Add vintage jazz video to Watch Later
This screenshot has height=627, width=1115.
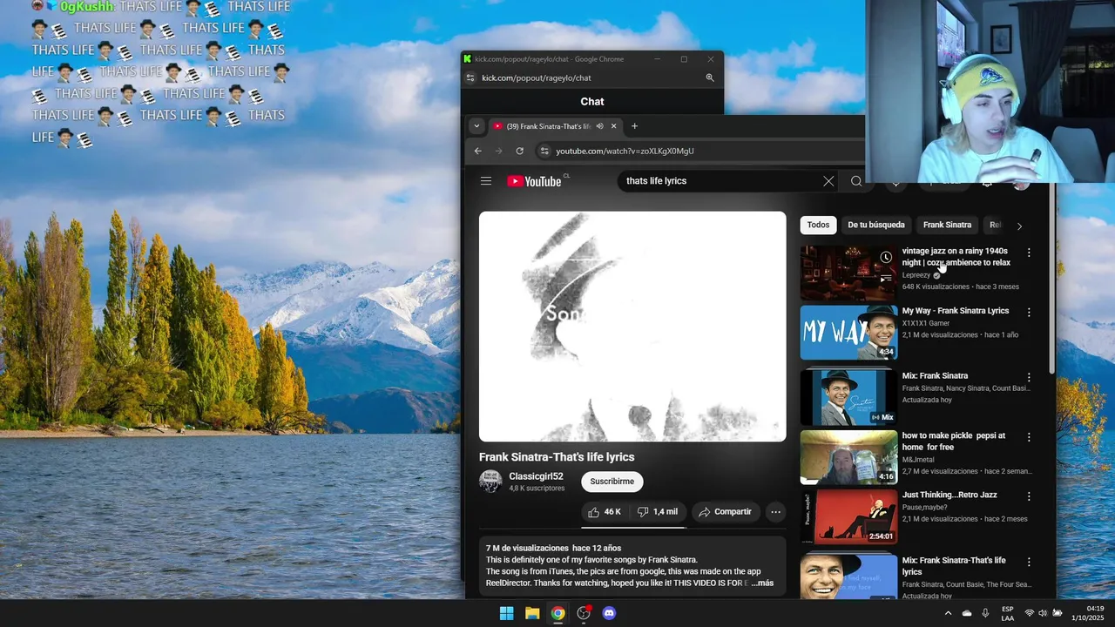(x=886, y=257)
